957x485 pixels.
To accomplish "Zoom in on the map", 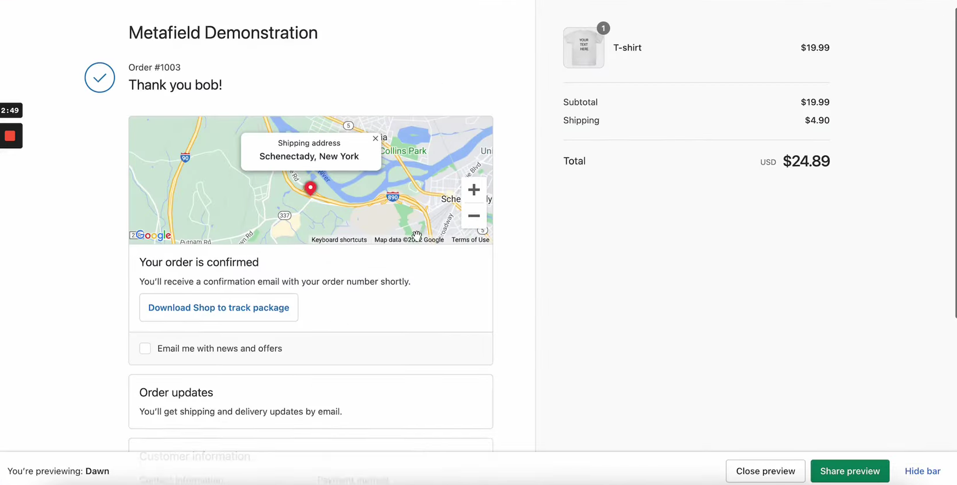I will (474, 189).
